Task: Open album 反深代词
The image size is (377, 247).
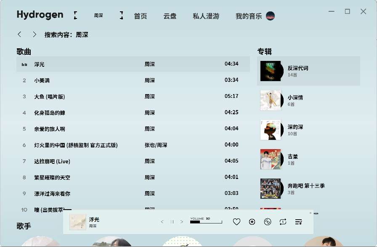Action: 308,71
